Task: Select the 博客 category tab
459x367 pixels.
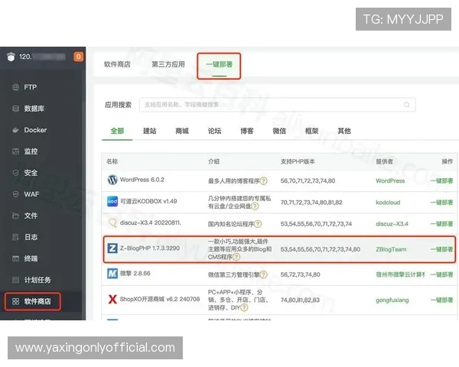Action: pyautogui.click(x=247, y=131)
